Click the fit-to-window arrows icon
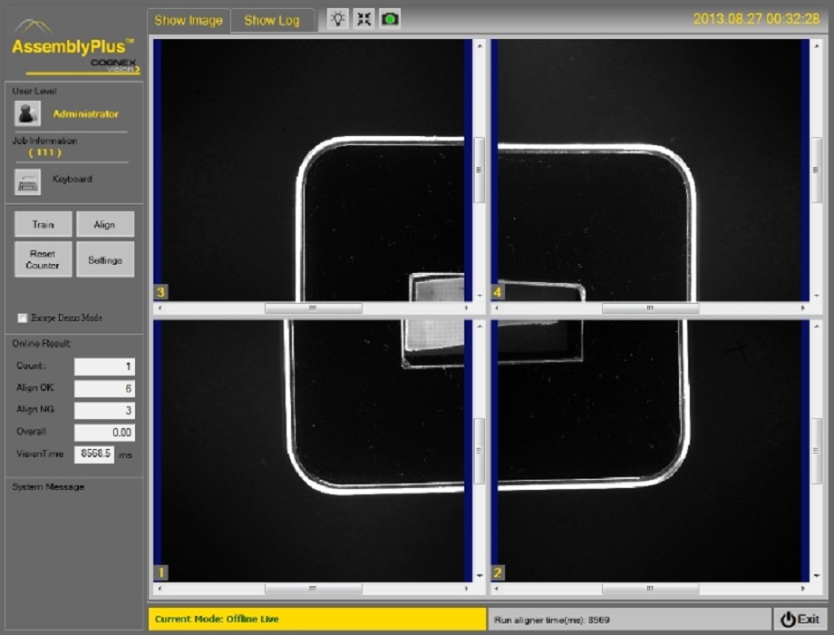834x635 pixels. [x=364, y=19]
